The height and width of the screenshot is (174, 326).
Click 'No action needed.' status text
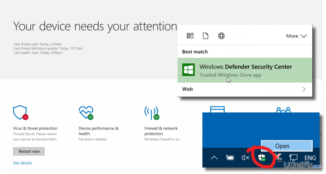tap(93, 139)
